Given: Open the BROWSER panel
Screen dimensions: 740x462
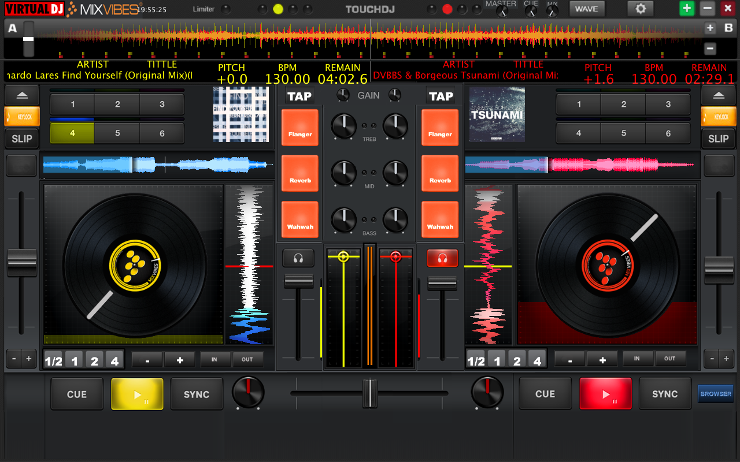Looking at the screenshot, I should point(716,394).
